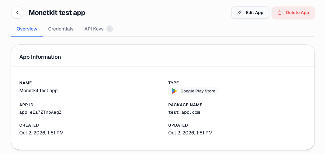The image size is (325, 154).
Task: Open the Edit App button
Action: (x=250, y=13)
